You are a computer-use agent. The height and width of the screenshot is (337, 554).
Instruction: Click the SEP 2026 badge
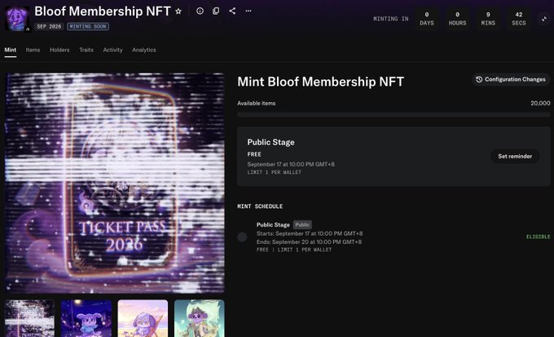click(x=49, y=27)
